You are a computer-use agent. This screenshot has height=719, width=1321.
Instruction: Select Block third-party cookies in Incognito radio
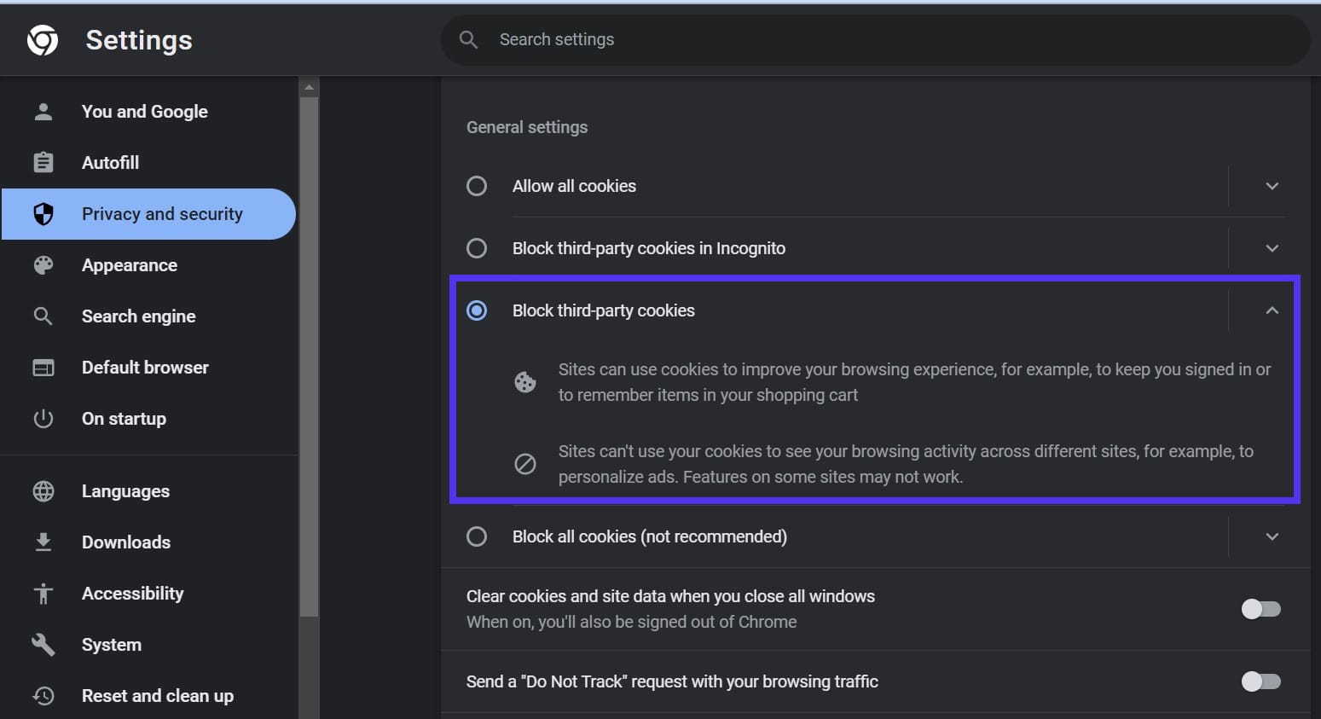pos(477,248)
